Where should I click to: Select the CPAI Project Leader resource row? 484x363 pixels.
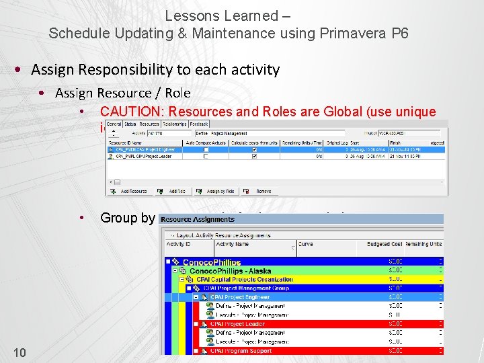tap(276, 157)
